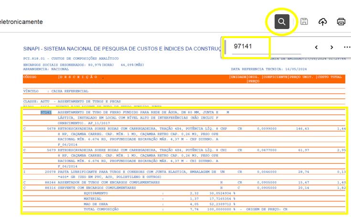Screen dimensions: 351x217
Task: Go to previous search result arrow
Action: click(x=316, y=47)
